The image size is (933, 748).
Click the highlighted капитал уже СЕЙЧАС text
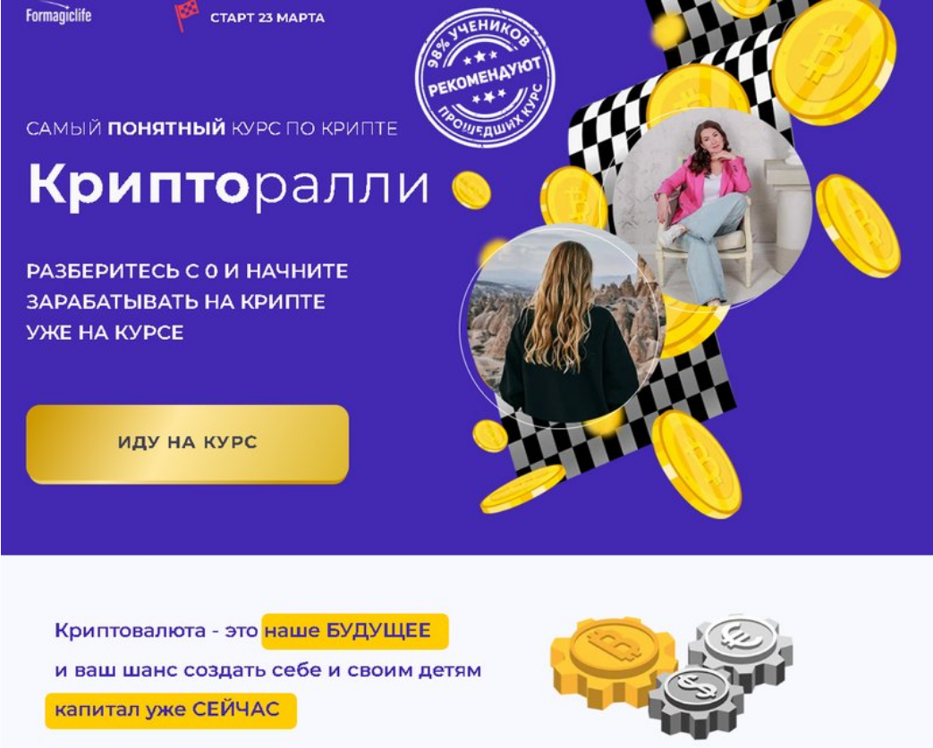[x=171, y=710]
